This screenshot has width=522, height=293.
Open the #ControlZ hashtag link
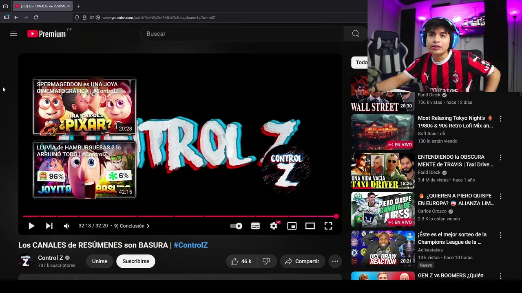click(x=190, y=245)
